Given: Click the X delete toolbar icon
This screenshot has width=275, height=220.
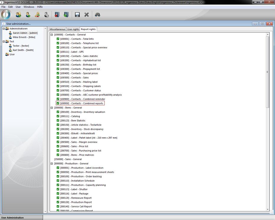Looking at the screenshot, I should point(87,14).
